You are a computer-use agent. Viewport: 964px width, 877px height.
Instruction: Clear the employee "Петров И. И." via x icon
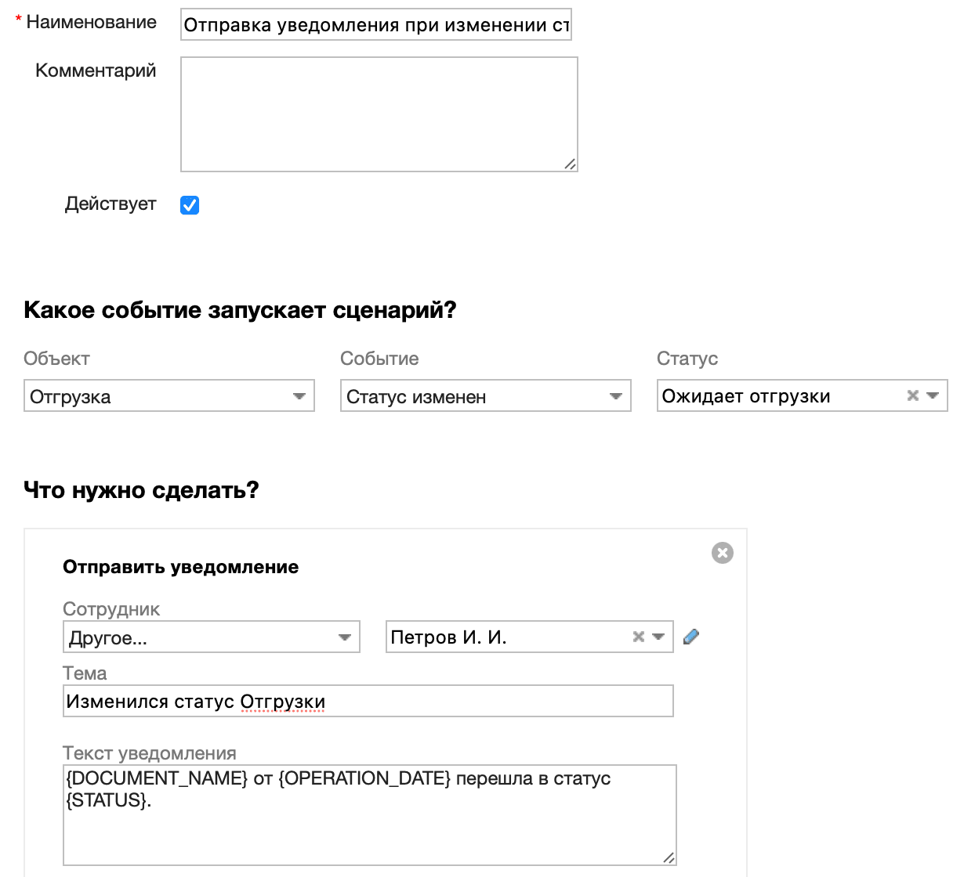coord(638,637)
